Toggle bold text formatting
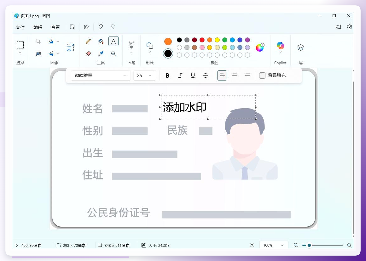 [x=167, y=75]
